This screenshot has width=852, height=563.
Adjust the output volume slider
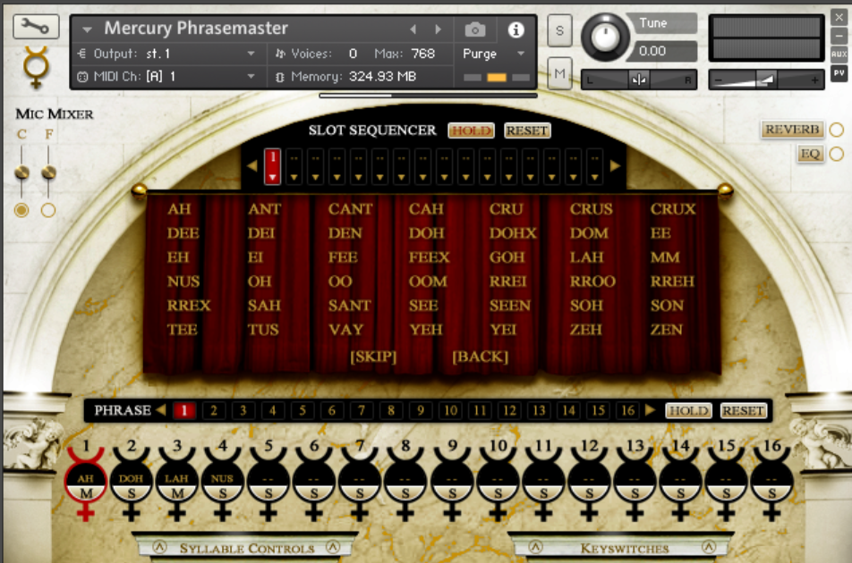click(x=766, y=80)
